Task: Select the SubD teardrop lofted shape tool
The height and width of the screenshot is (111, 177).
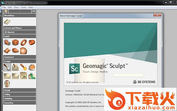Action: (15, 50)
